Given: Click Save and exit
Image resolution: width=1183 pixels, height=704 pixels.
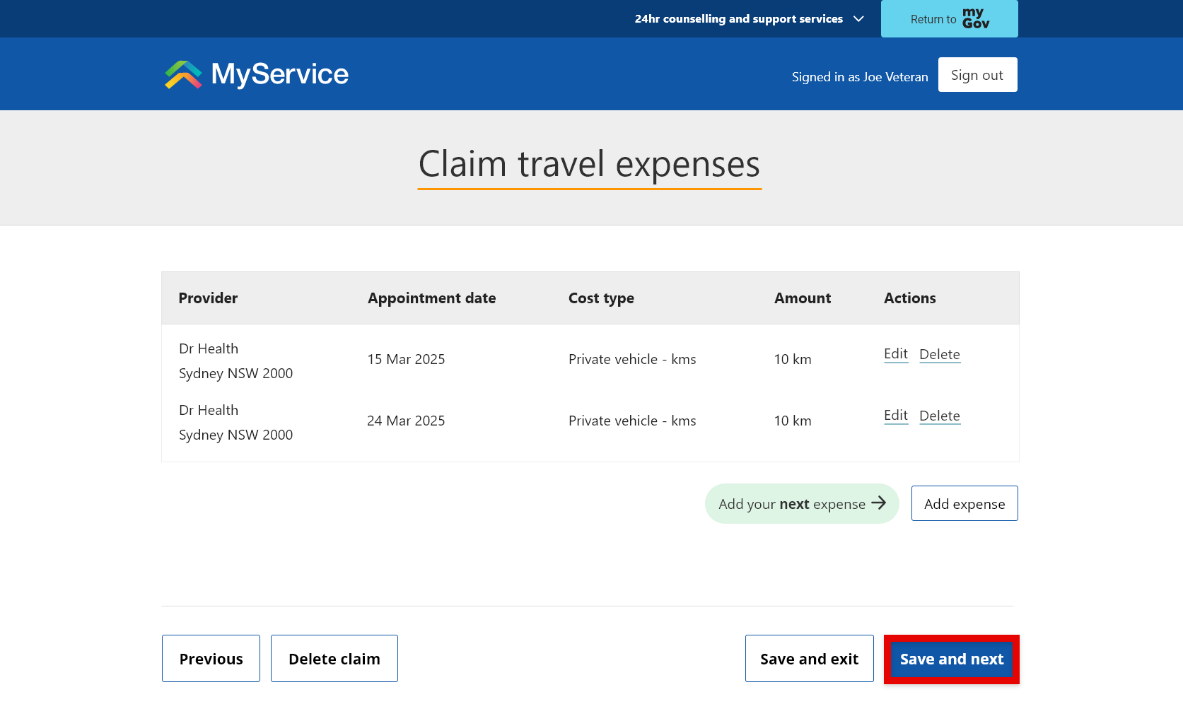Looking at the screenshot, I should click(x=809, y=658).
